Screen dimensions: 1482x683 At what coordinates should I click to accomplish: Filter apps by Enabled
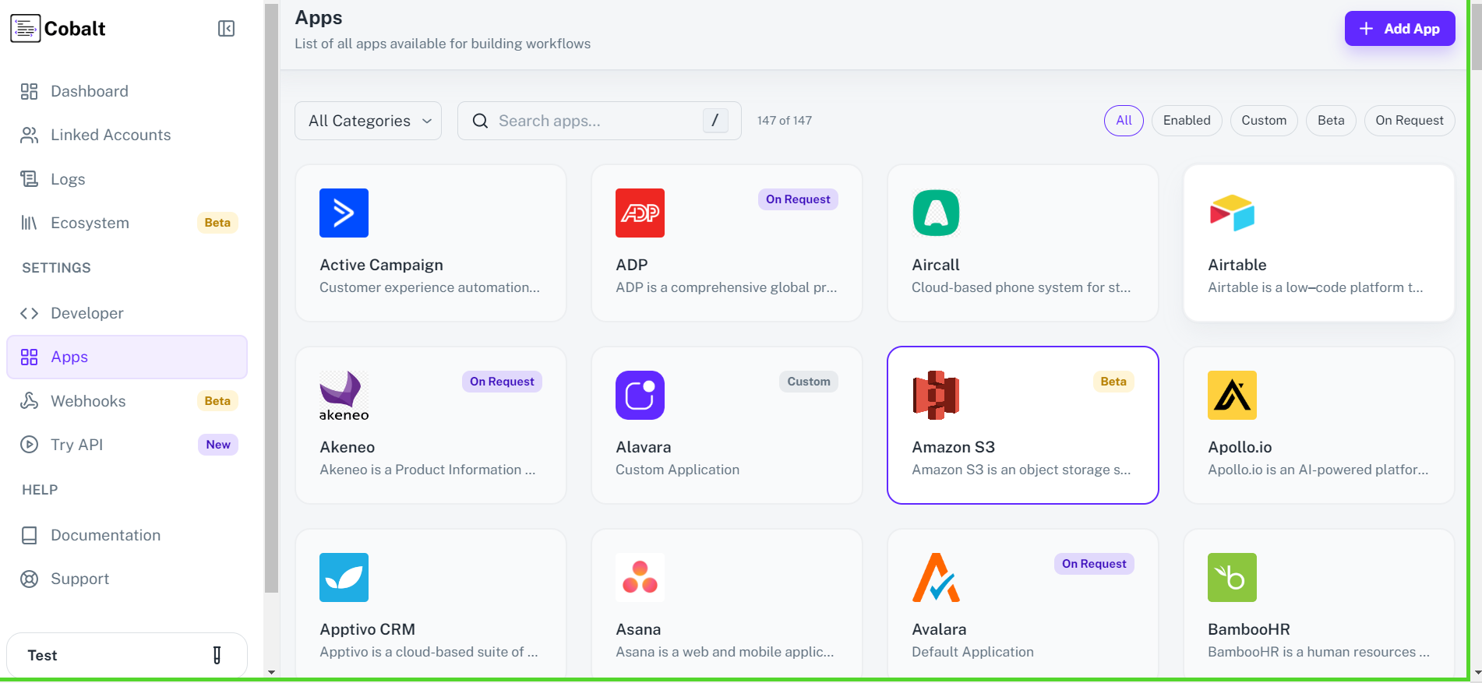(x=1187, y=121)
